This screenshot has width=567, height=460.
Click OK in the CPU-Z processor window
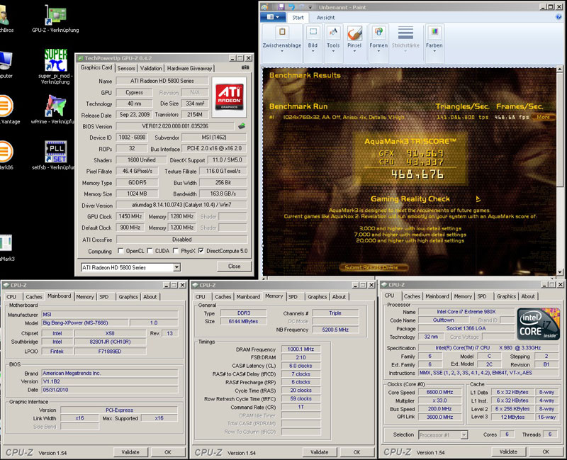point(546,451)
